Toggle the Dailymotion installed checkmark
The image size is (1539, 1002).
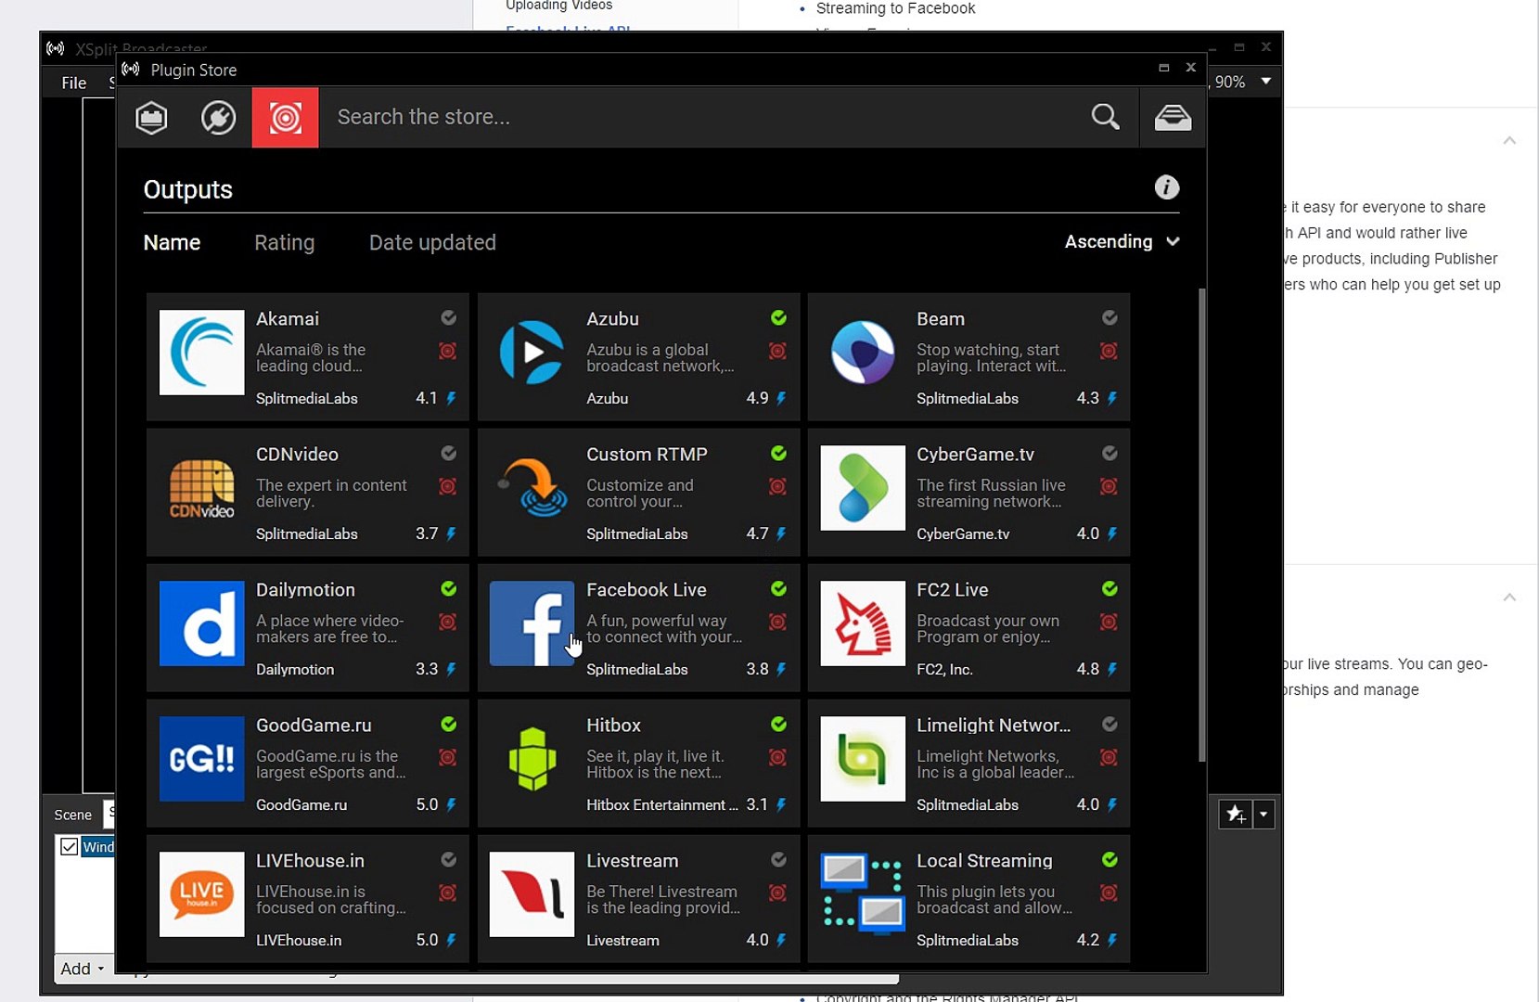(448, 589)
